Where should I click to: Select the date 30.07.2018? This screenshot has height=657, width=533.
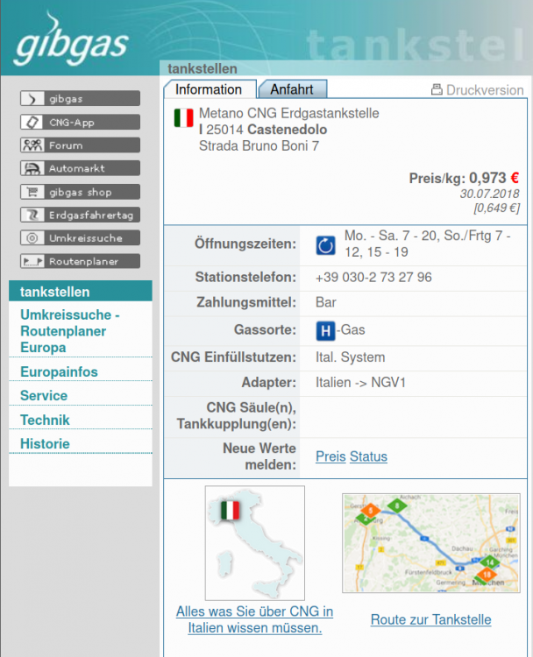coord(489,194)
